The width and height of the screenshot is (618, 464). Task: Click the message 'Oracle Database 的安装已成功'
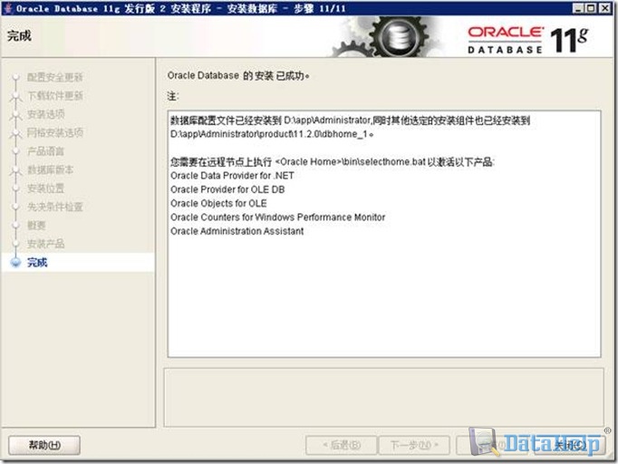[x=238, y=76]
